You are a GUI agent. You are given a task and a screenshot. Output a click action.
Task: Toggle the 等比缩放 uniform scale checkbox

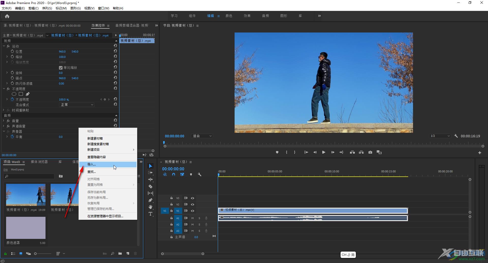point(61,68)
